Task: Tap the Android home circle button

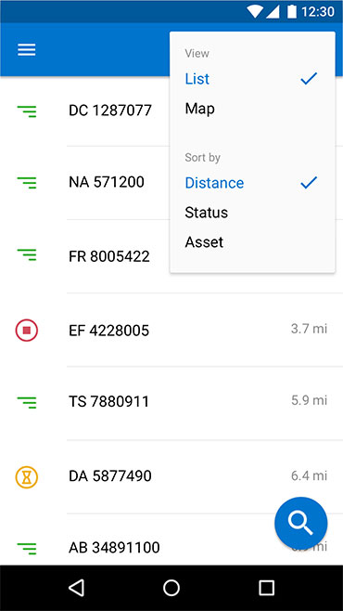Action: pyautogui.click(x=171, y=588)
